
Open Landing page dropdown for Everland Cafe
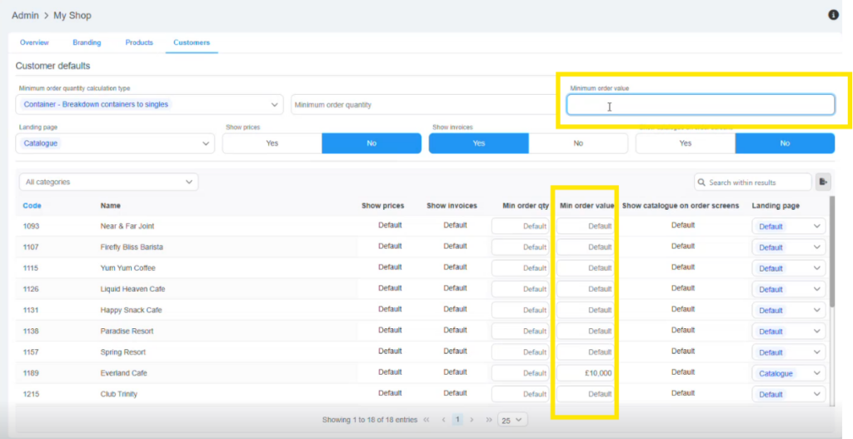click(x=789, y=373)
